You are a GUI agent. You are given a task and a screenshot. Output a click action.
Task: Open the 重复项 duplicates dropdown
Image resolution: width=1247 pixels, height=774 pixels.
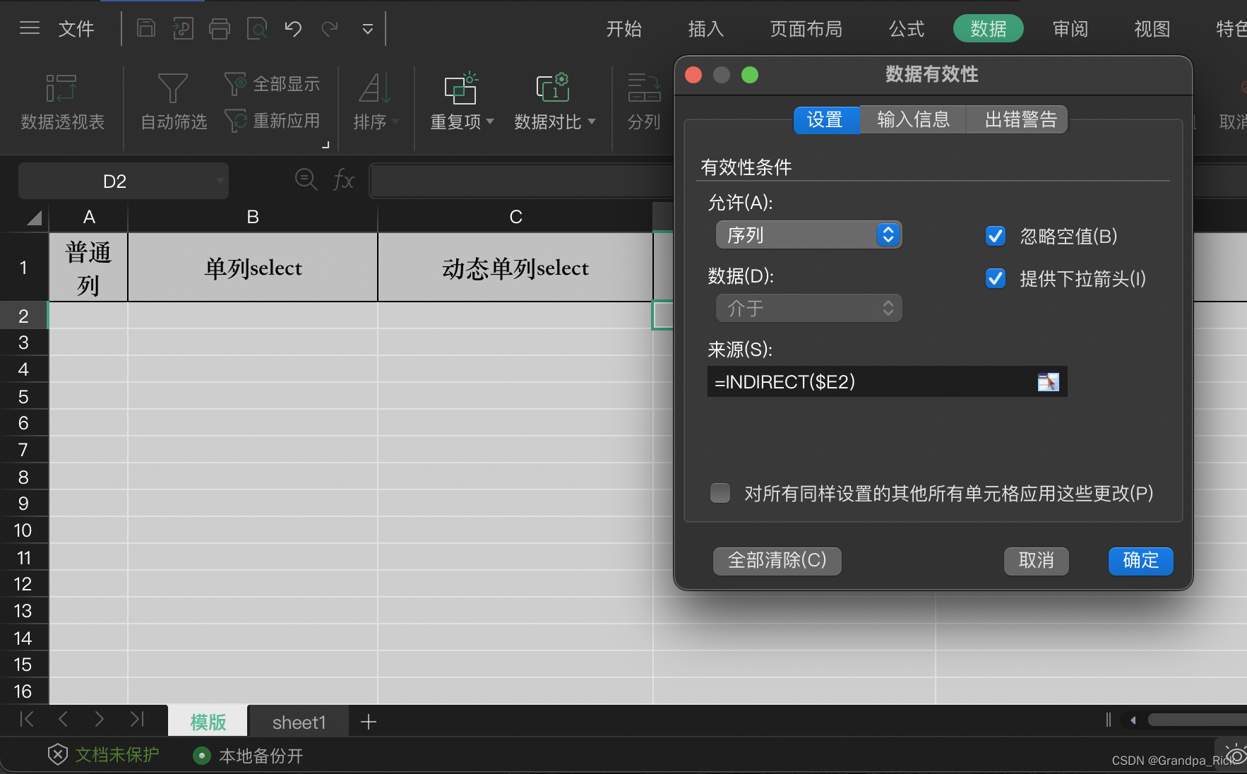460,102
